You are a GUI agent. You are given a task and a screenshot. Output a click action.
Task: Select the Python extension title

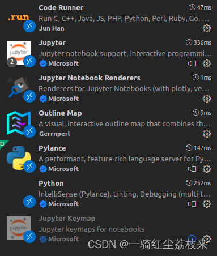click(51, 184)
